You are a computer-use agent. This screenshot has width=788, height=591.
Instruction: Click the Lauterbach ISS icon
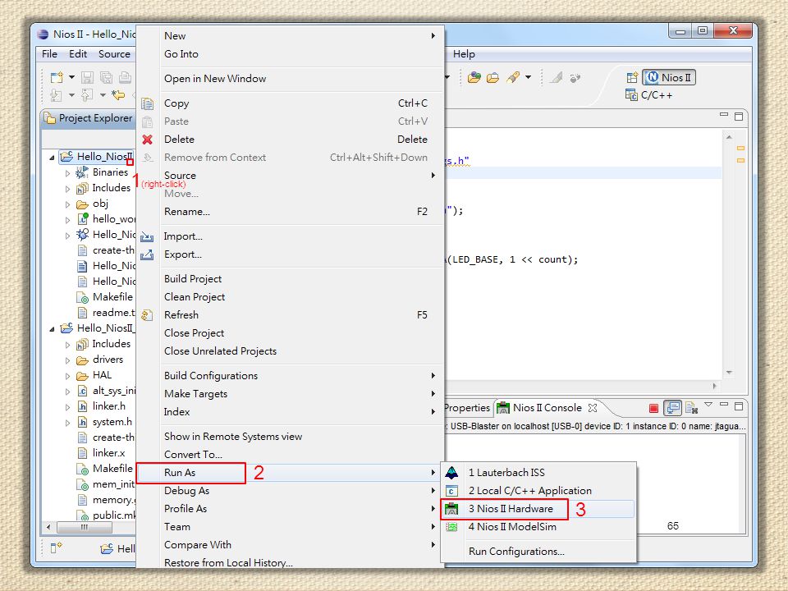click(451, 473)
